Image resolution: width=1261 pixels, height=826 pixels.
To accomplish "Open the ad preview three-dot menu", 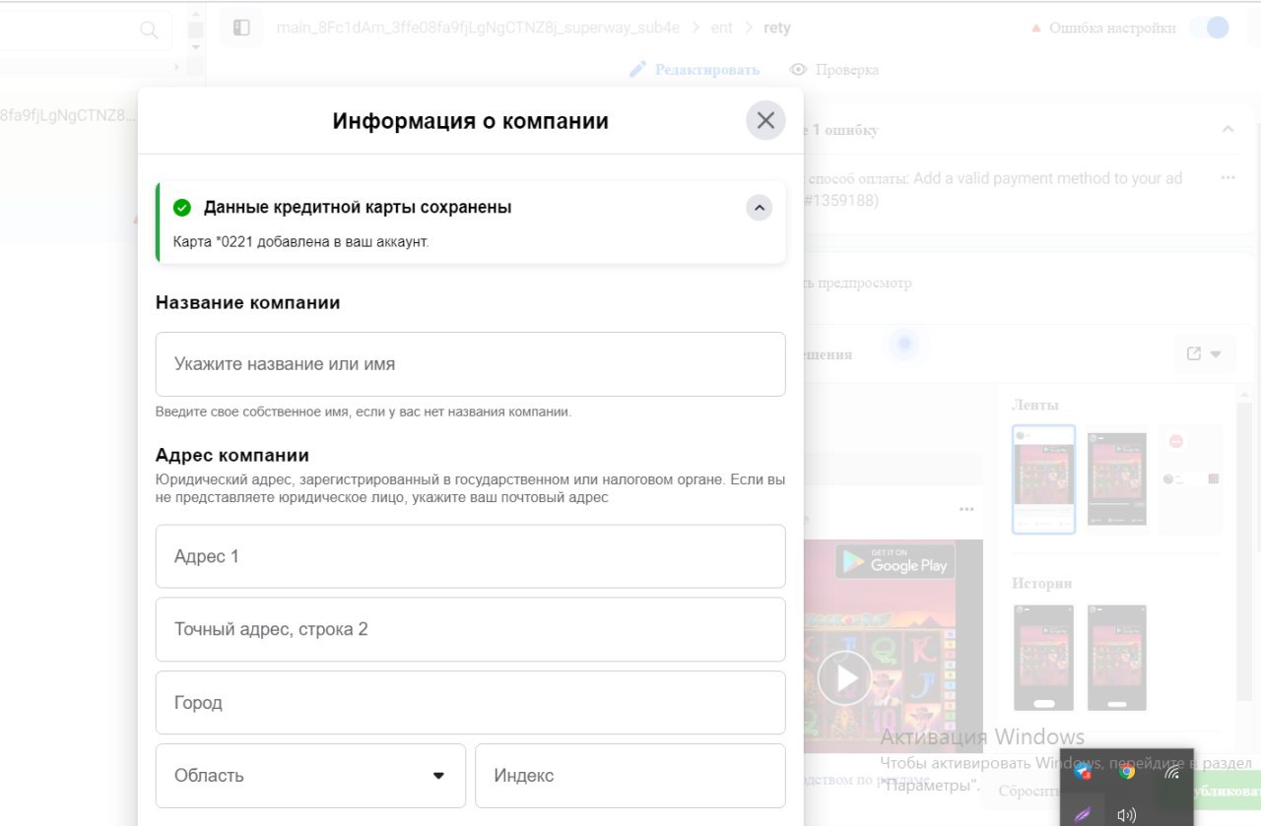I will click(966, 509).
